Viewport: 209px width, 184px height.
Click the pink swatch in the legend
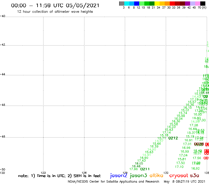(x=197, y=3)
